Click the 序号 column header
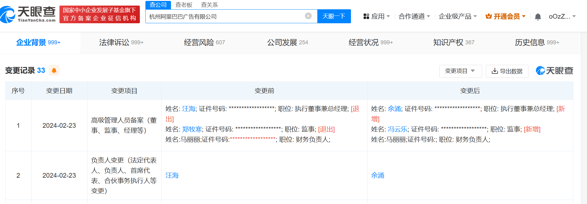Viewport: 587px width, 204px height. click(18, 91)
